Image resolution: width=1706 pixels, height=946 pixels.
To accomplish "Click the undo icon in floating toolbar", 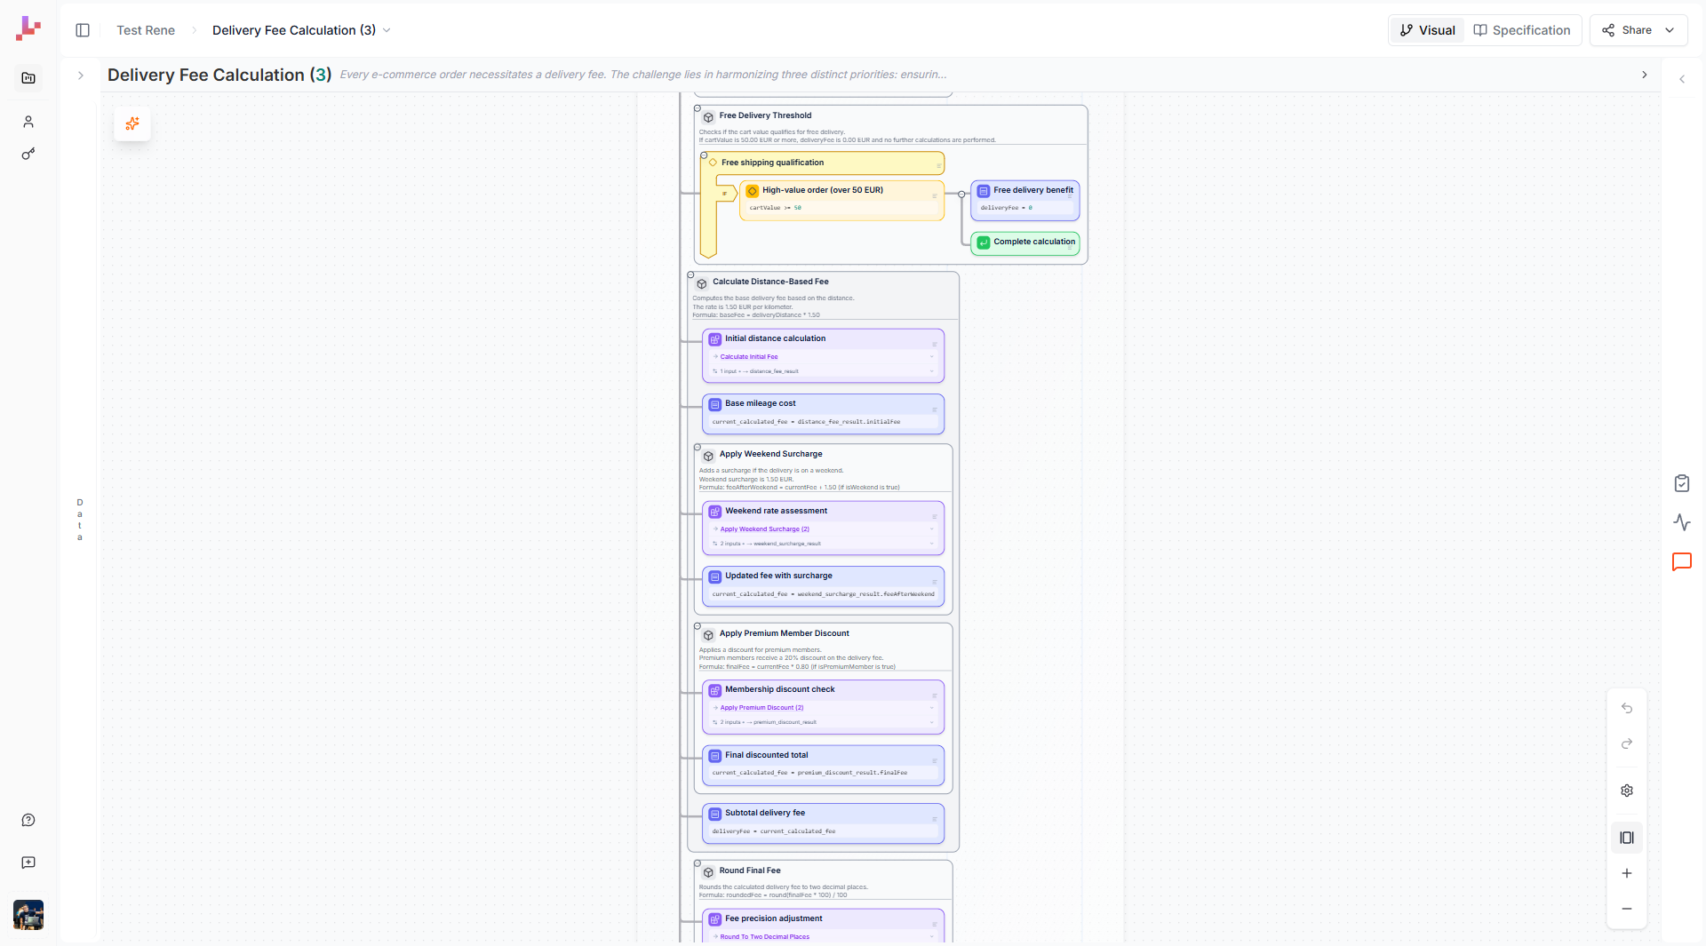I will click(x=1627, y=708).
